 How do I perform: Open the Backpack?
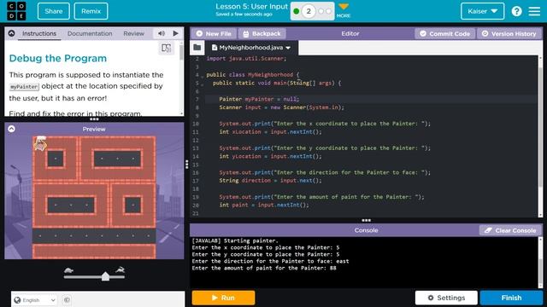(x=262, y=34)
